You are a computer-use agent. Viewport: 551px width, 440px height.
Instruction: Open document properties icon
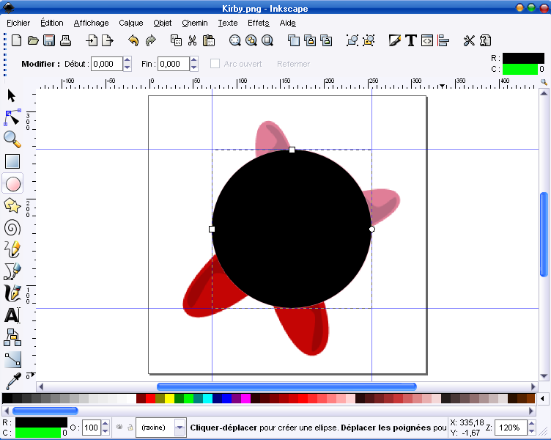(x=485, y=40)
